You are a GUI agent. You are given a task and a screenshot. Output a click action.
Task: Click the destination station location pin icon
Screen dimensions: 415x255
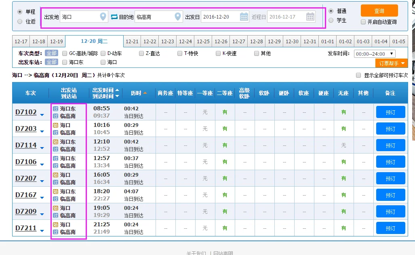point(178,17)
